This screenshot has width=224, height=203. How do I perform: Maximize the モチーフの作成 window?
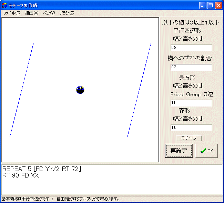click(211, 6)
